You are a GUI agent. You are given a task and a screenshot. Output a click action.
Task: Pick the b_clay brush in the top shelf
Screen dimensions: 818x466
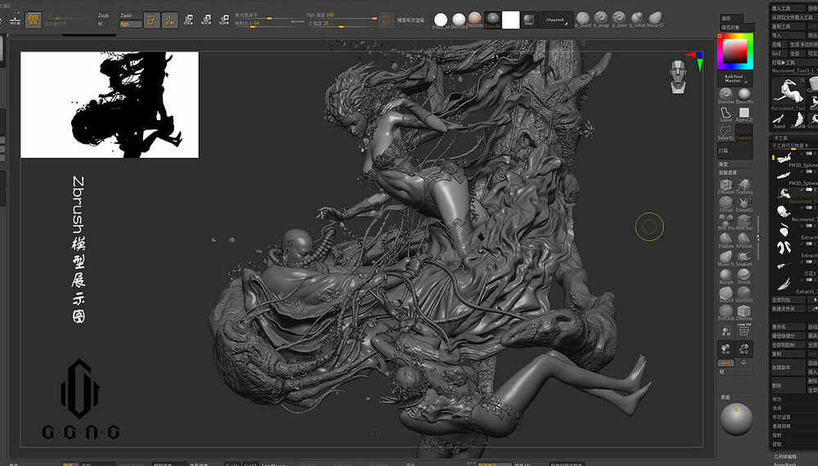(583, 19)
